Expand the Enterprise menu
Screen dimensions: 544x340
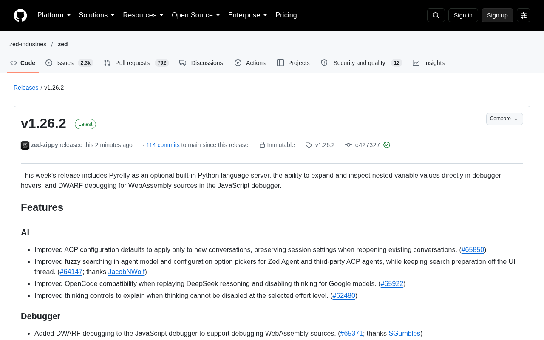click(x=248, y=15)
